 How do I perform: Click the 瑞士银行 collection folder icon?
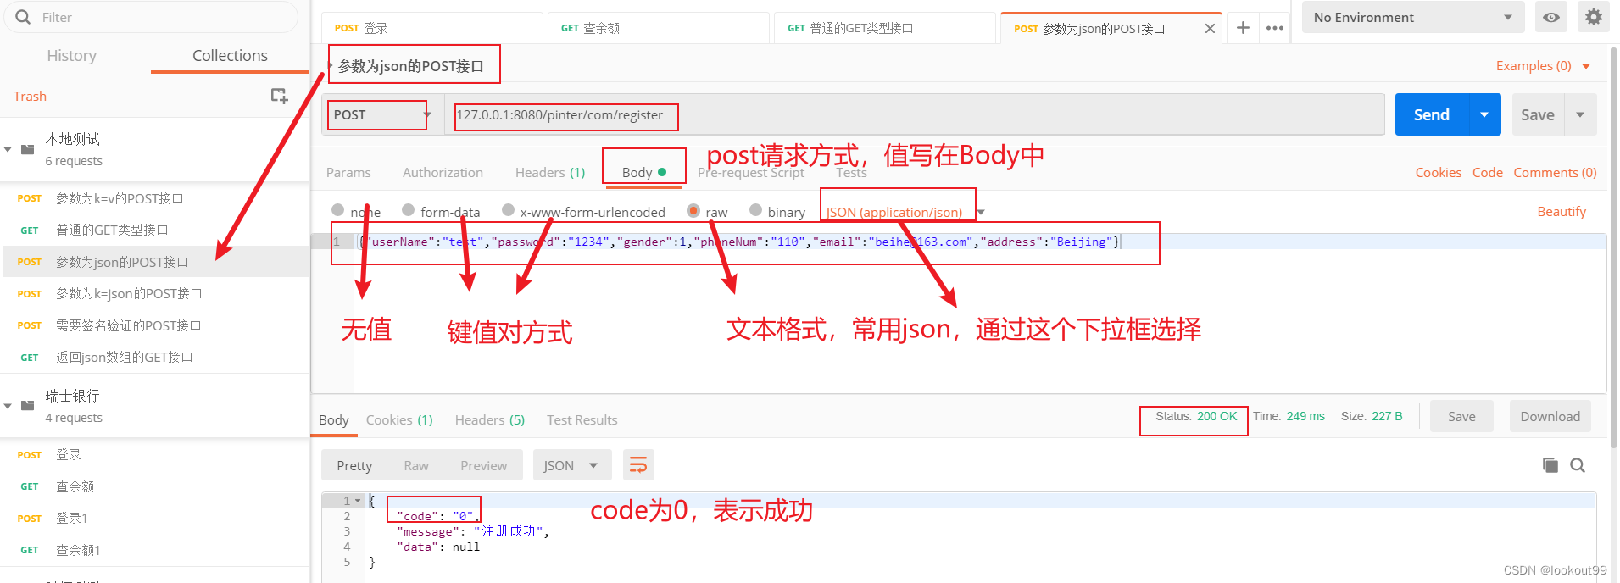tap(28, 406)
